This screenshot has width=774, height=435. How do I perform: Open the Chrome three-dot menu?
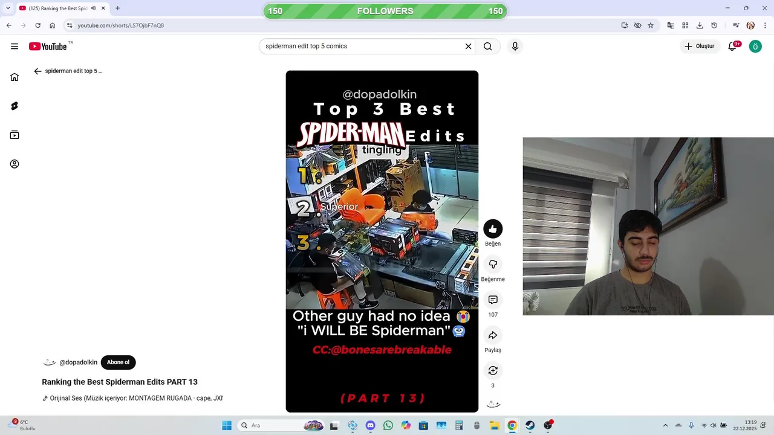pos(766,25)
